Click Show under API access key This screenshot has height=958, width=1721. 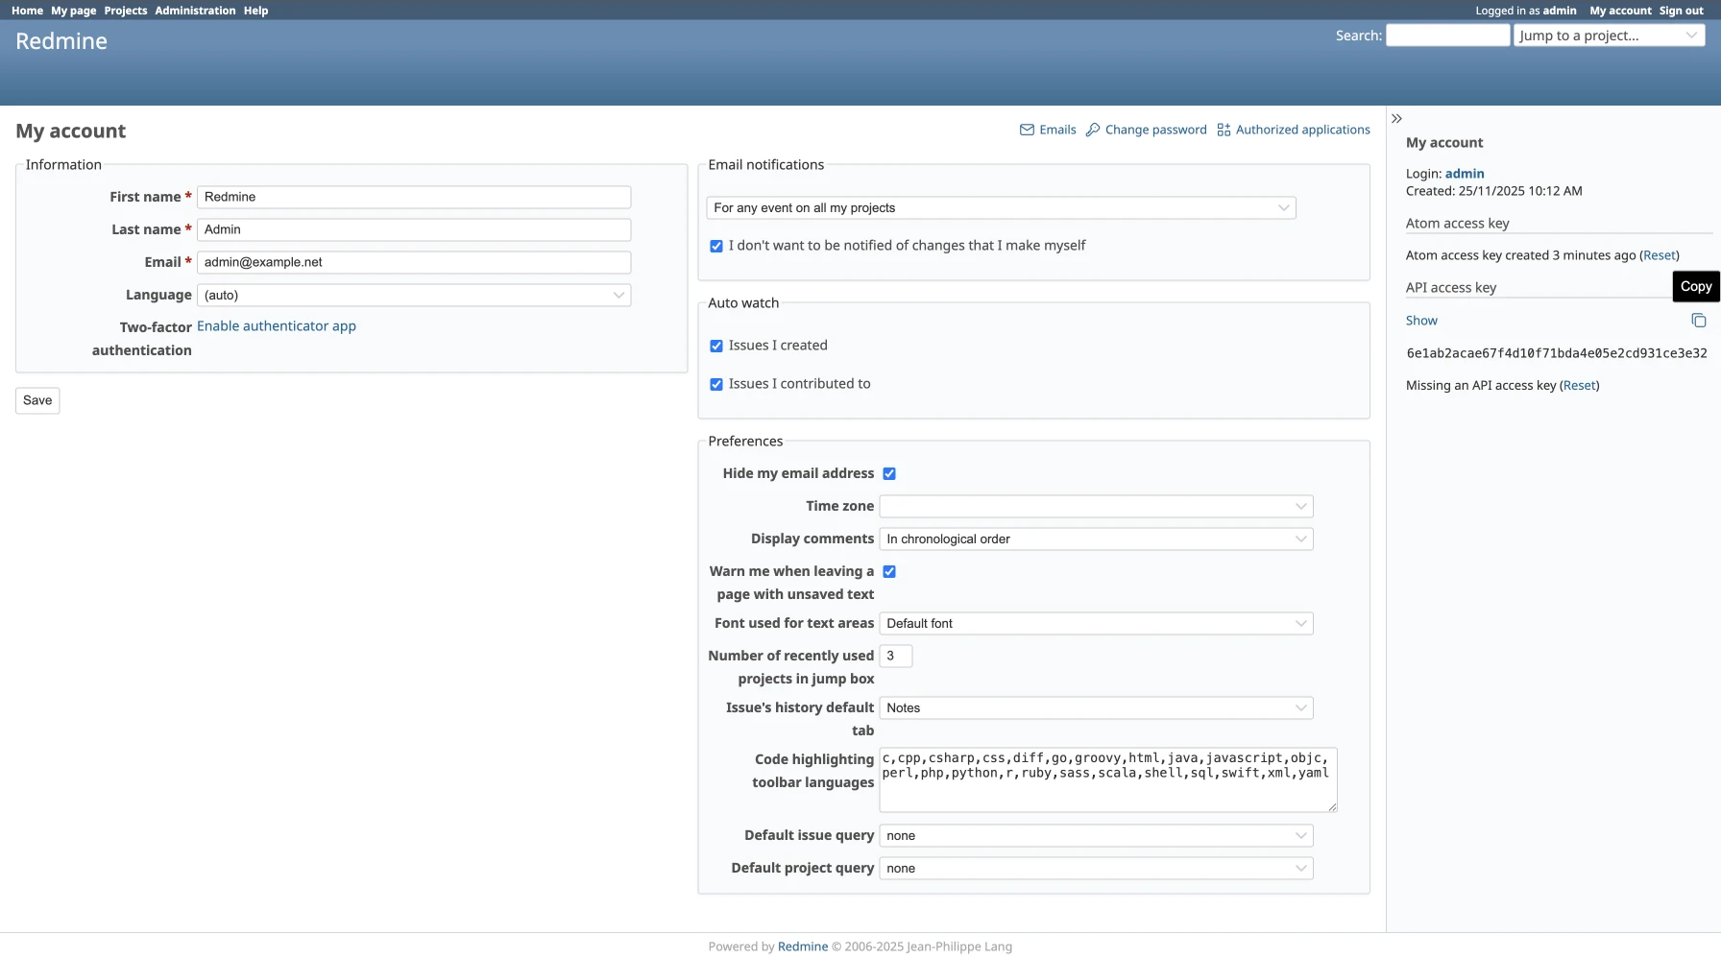(1421, 321)
